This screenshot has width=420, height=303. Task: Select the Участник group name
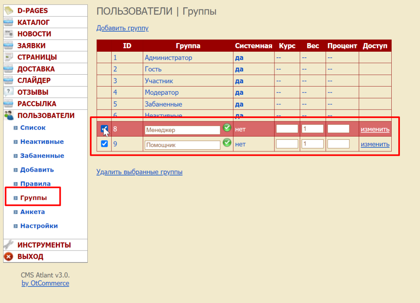tap(159, 81)
